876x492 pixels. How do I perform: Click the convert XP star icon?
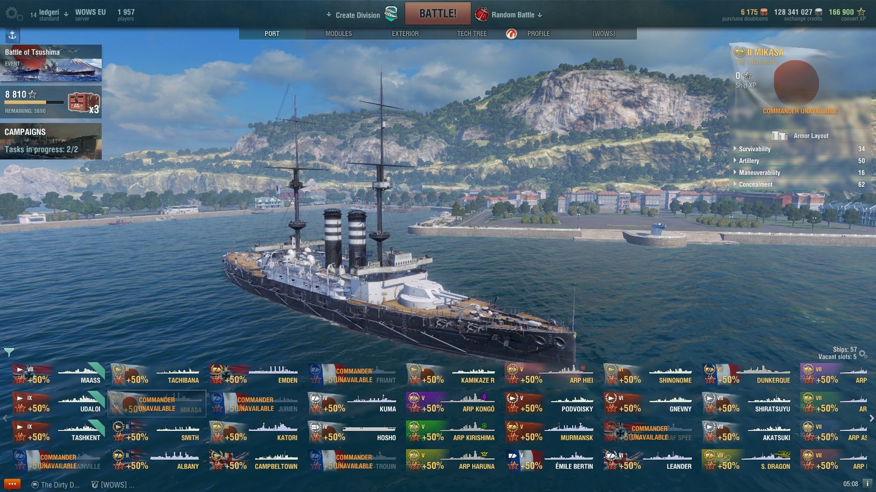tap(861, 12)
